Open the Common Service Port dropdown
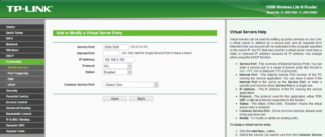 130,85
